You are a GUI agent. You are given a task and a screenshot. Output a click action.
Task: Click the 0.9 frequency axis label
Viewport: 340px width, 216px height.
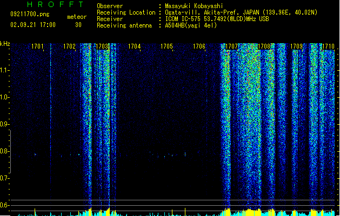(4, 124)
